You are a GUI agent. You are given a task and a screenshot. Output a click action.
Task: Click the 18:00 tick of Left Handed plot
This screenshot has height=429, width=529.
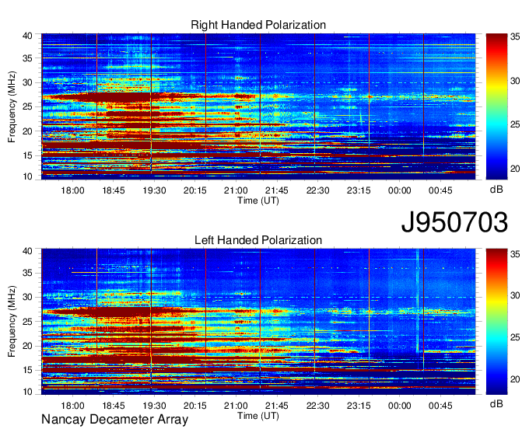[x=72, y=406]
